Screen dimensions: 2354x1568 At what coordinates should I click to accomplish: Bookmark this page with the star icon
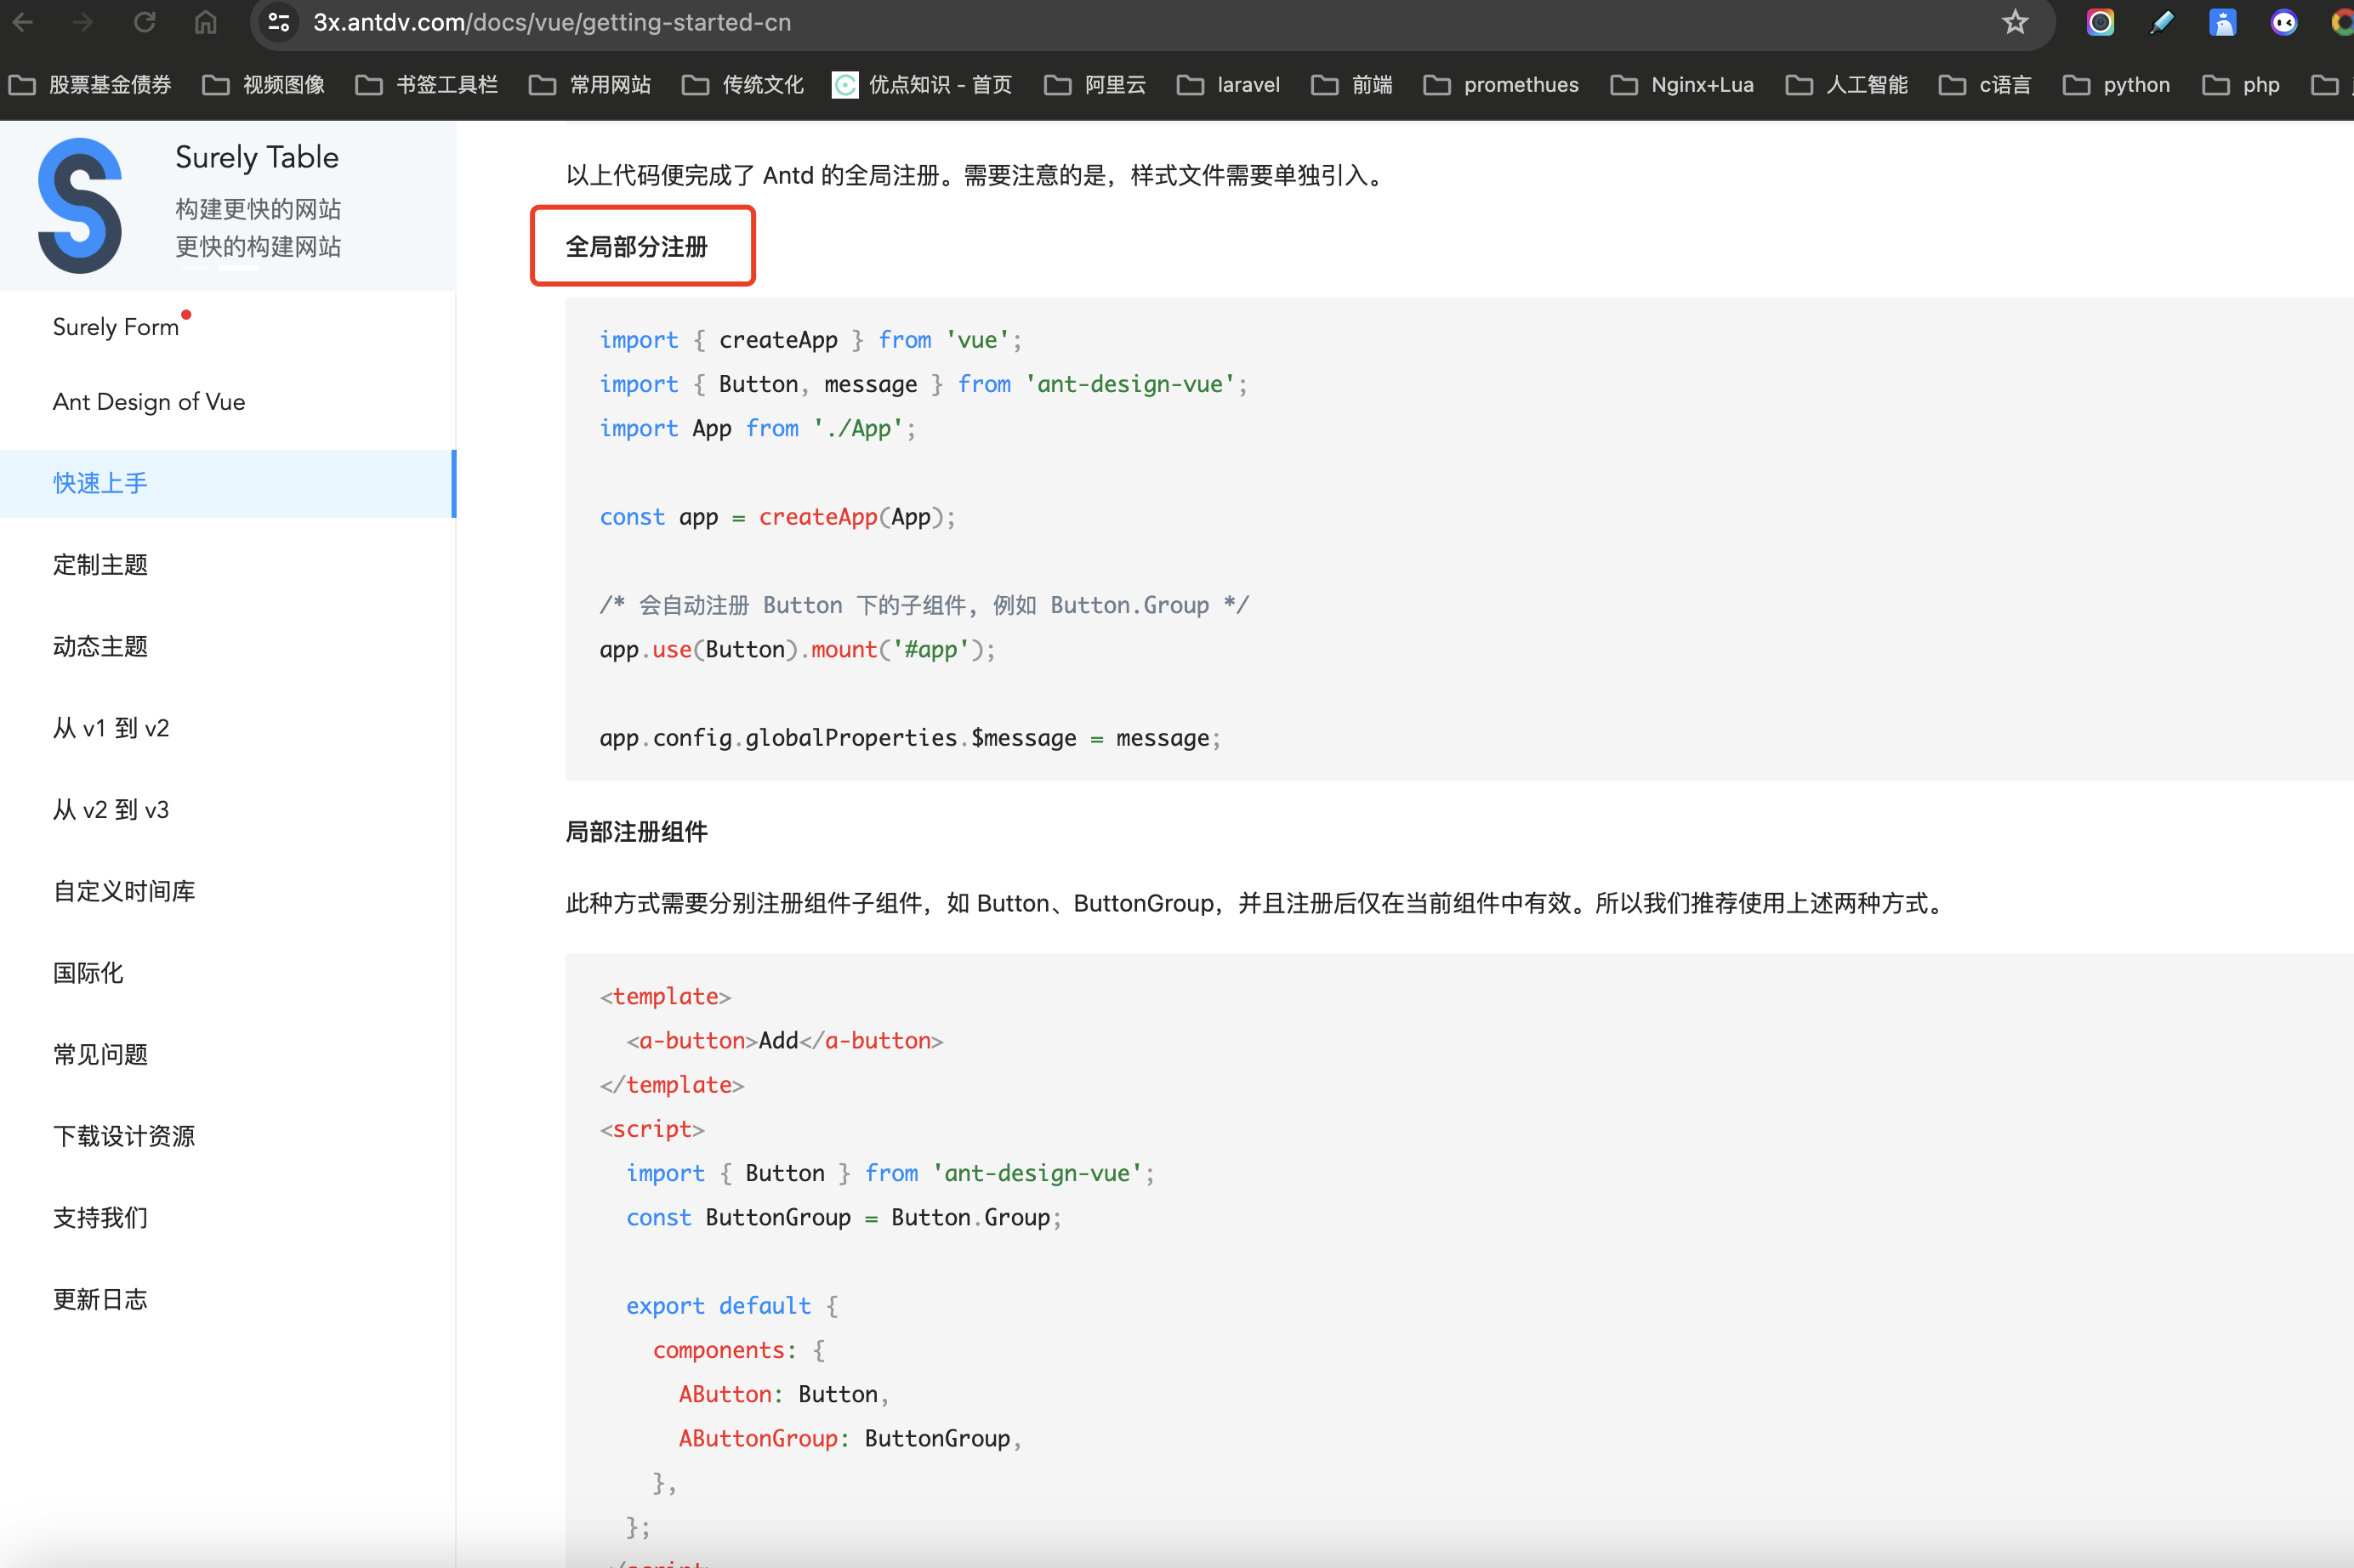click(x=2015, y=22)
